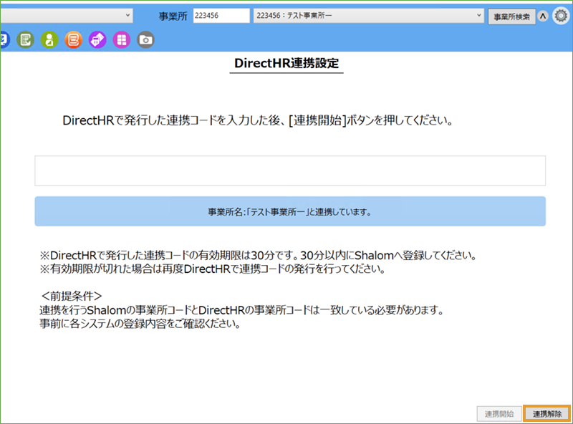Click the DirectHR連携設定 page title

pyautogui.click(x=286, y=63)
